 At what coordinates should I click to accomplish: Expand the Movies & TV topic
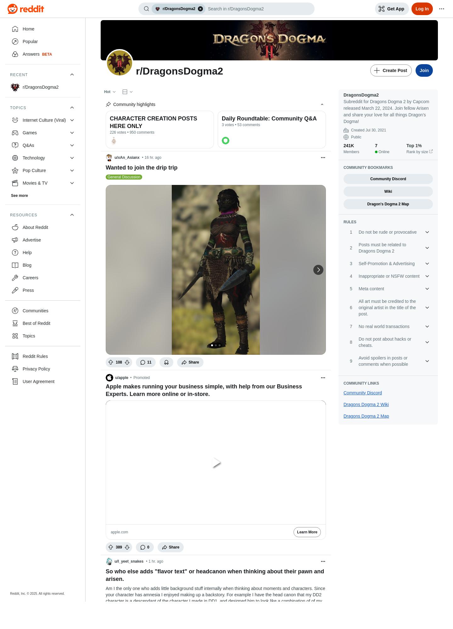tap(72, 183)
